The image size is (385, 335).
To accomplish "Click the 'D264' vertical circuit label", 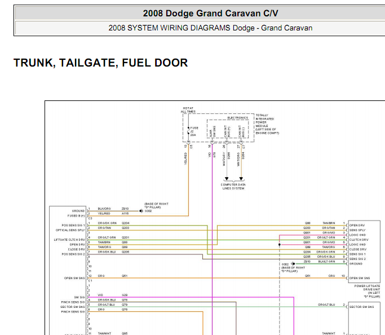I will [x=243, y=155].
